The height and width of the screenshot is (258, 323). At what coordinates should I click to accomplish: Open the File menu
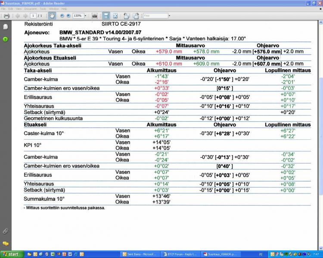(4, 9)
